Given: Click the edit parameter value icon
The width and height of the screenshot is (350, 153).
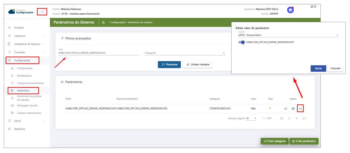Looking at the screenshot, I should [x=300, y=108].
